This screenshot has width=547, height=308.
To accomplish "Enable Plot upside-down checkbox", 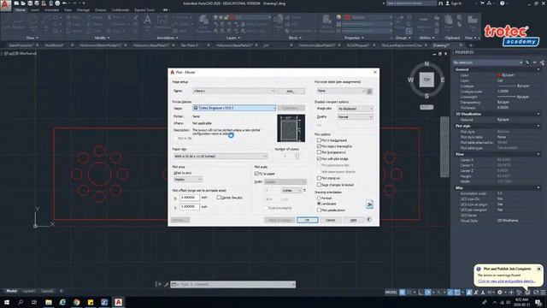I will pyautogui.click(x=319, y=210).
